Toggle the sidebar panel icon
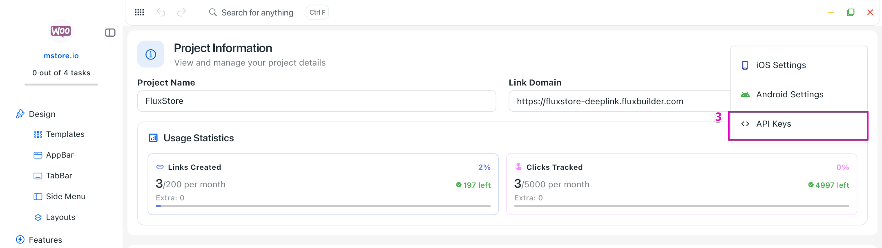 (x=110, y=33)
